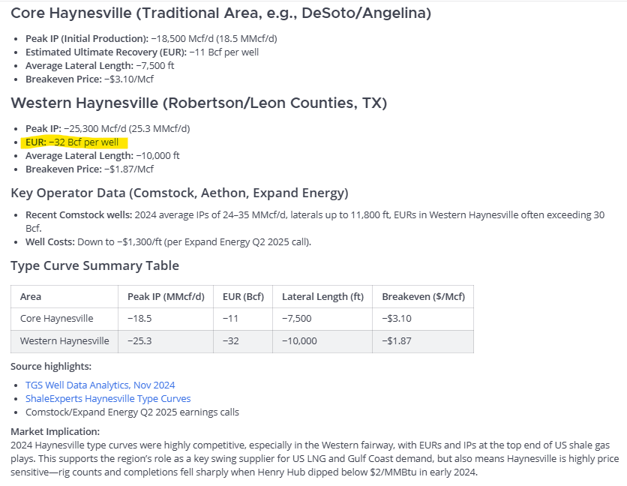Click the Market Implication paragraph about 2024 type curves
This screenshot has height=486, width=627.
click(x=315, y=459)
